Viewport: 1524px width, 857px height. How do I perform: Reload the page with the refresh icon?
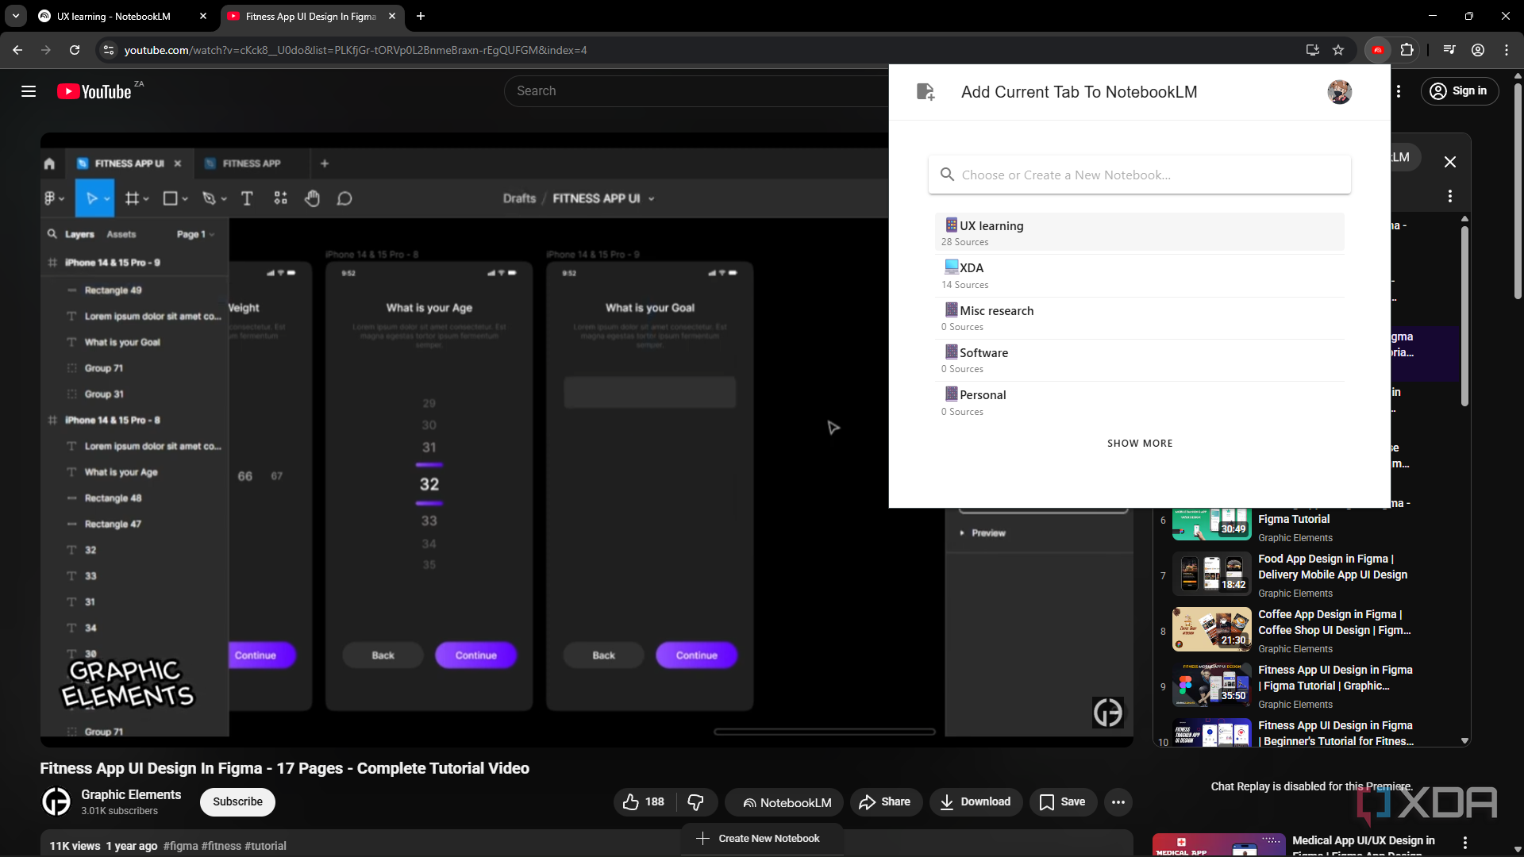[75, 50]
